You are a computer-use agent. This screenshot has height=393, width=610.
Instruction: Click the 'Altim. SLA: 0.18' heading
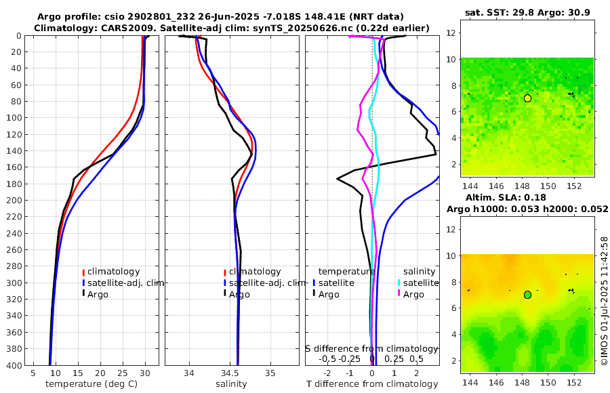(x=506, y=197)
